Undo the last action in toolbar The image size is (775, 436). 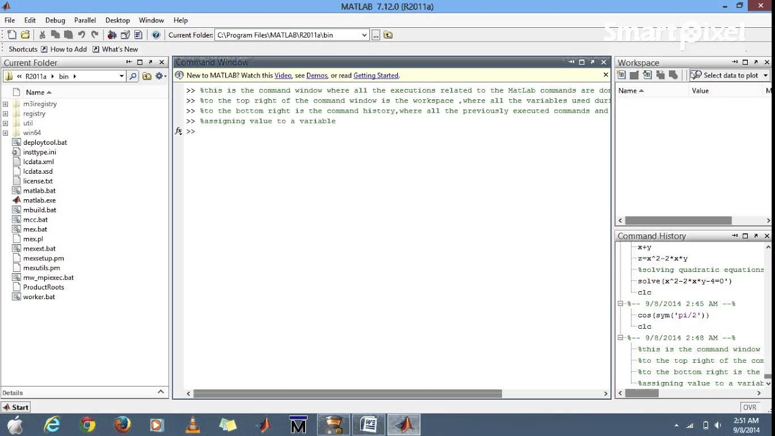point(81,35)
